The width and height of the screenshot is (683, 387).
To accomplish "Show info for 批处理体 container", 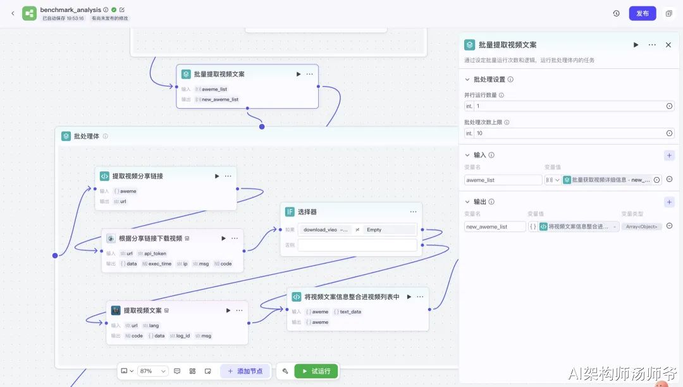I will [106, 136].
